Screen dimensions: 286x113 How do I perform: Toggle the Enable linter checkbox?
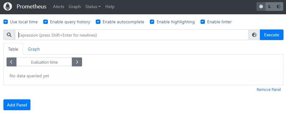coord(203,22)
